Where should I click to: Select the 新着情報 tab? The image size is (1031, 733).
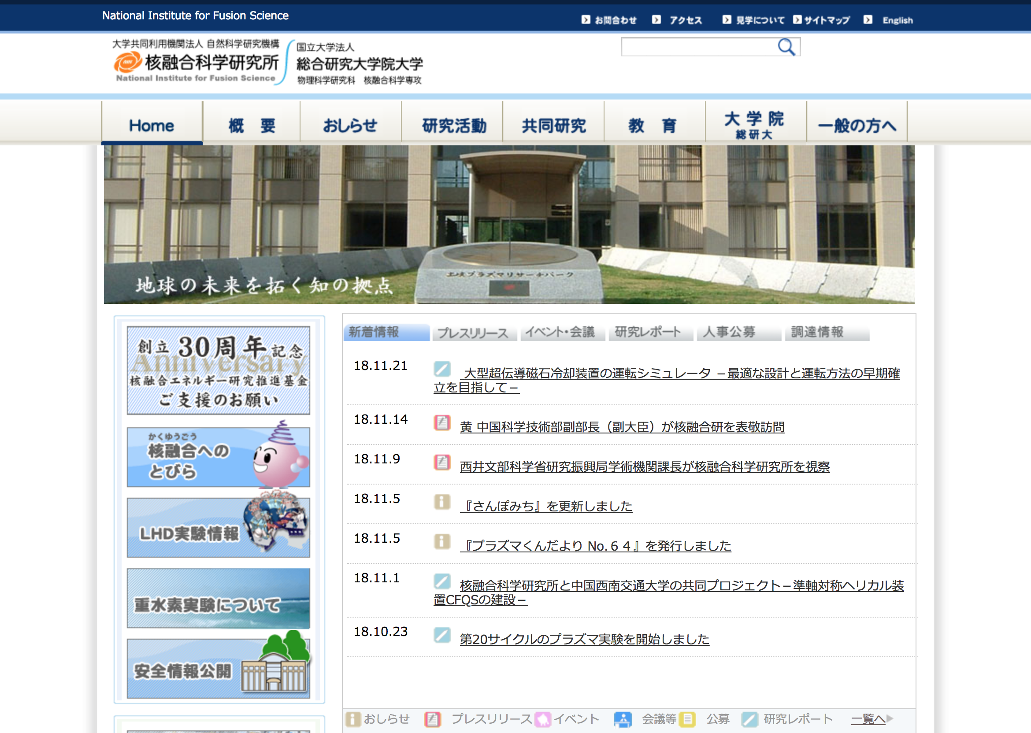pyautogui.click(x=386, y=332)
